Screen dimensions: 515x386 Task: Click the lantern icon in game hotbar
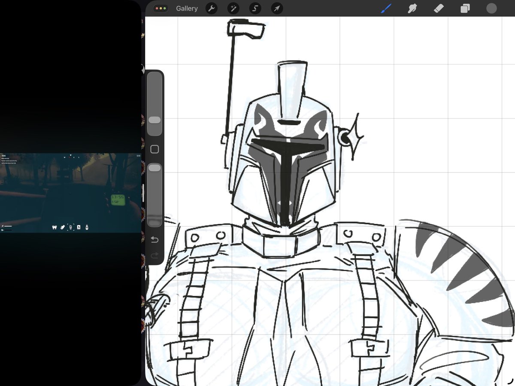pos(87,227)
